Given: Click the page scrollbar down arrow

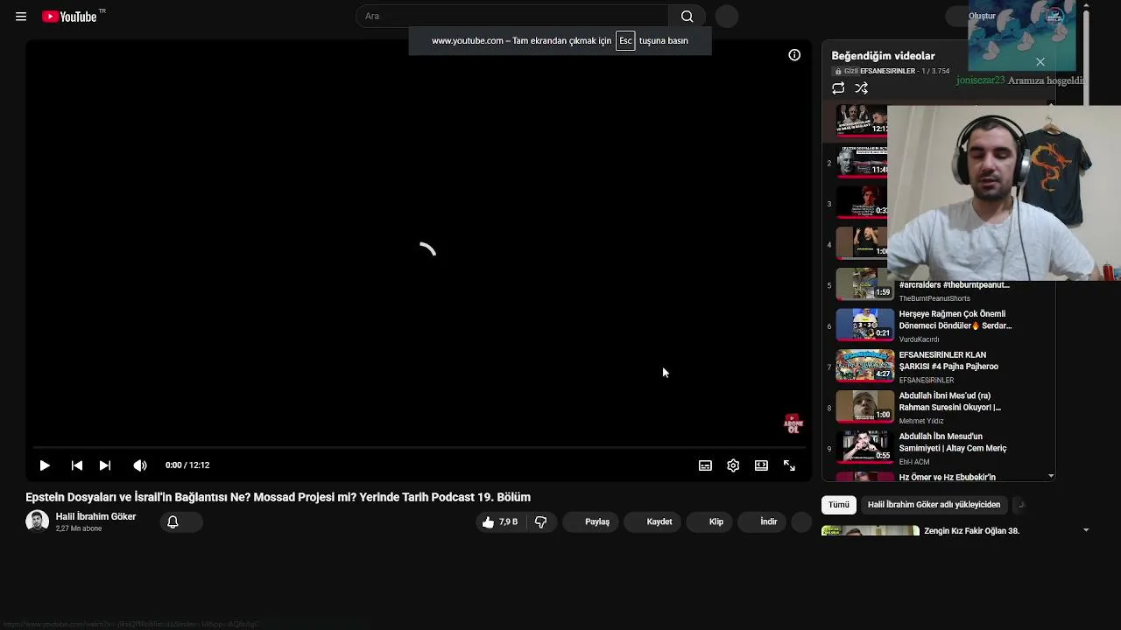Looking at the screenshot, I should click(x=1086, y=530).
